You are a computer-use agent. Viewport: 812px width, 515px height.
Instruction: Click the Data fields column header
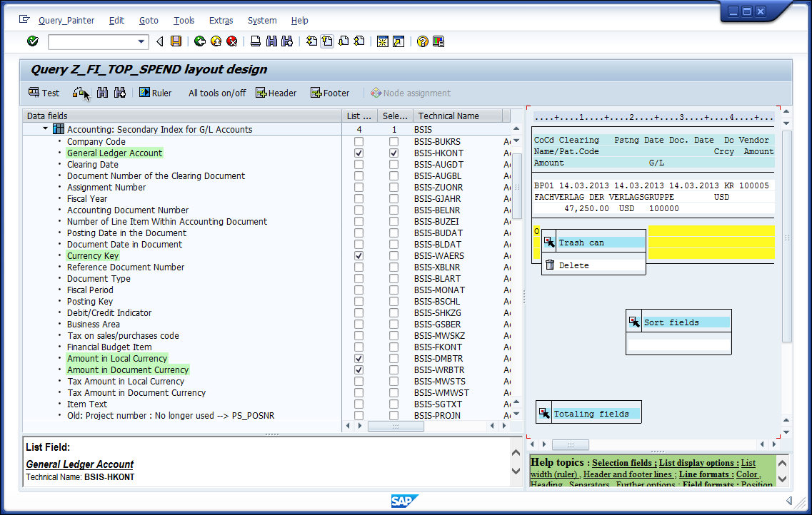point(182,116)
